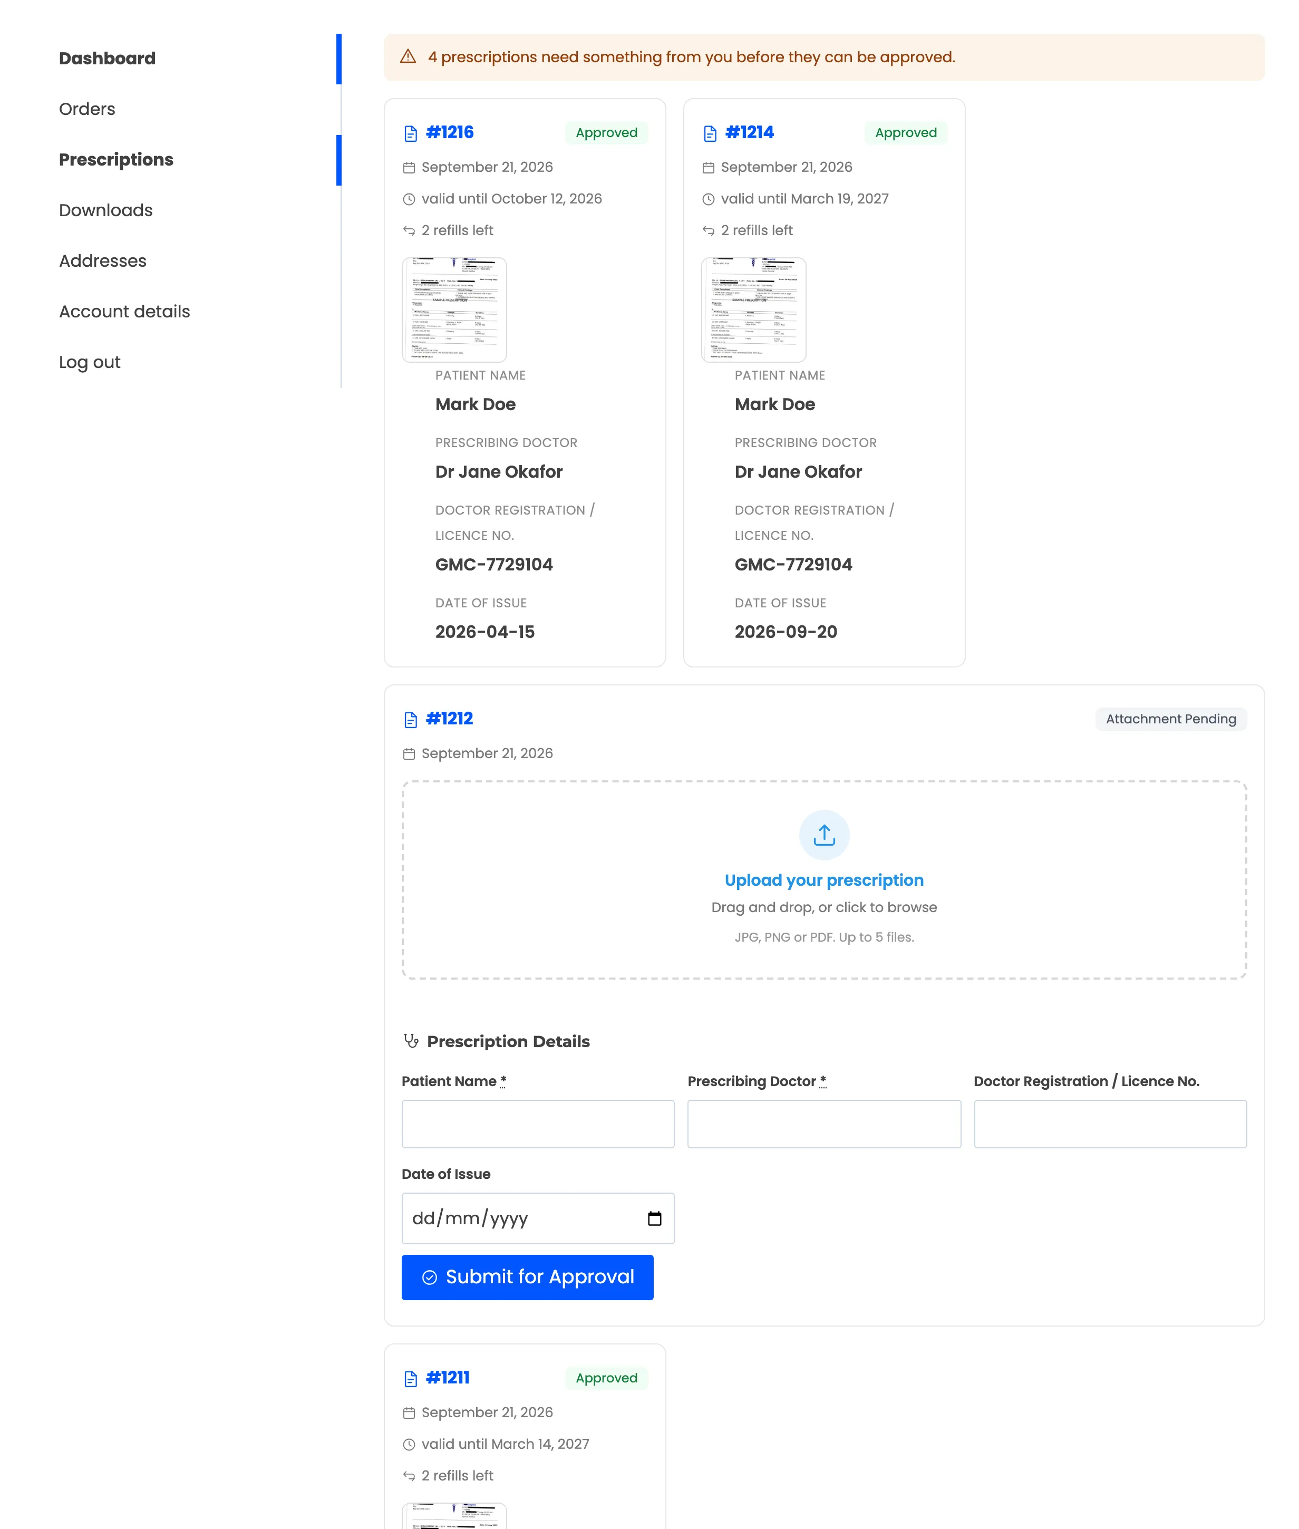Click the upload arrow icon in dropzone
The width and height of the screenshot is (1299, 1529).
(x=824, y=835)
